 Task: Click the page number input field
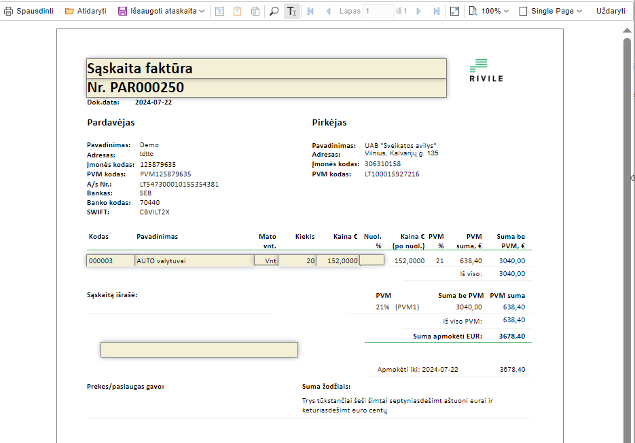tap(378, 11)
